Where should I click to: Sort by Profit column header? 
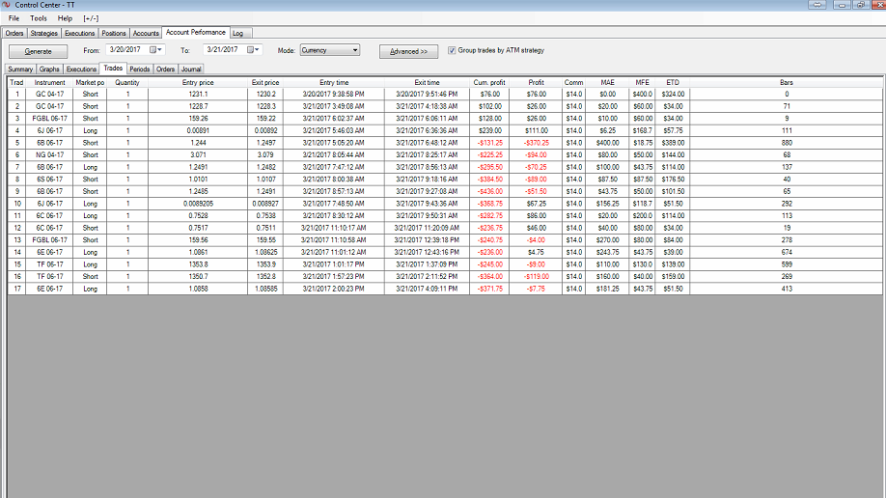tap(536, 83)
